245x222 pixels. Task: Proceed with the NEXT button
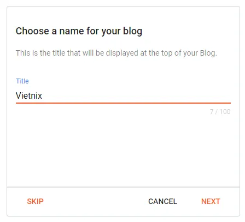point(211,201)
